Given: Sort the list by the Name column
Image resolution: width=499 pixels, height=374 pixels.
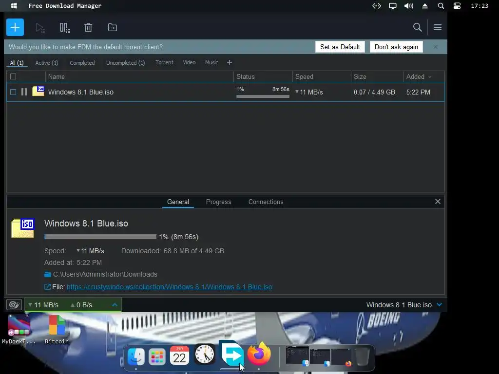Looking at the screenshot, I should (139, 76).
